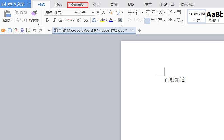Apply the 正文 style from gallery
Viewport: 224px width, 140px height.
coord(197,17)
